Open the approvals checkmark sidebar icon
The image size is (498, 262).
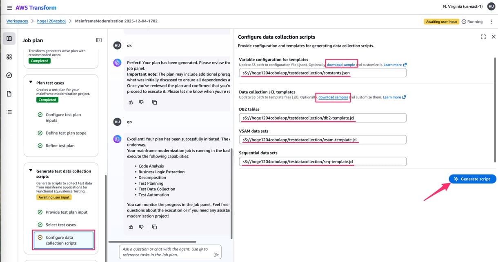click(9, 75)
